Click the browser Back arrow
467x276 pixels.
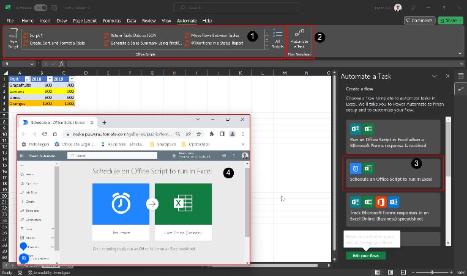24,134
